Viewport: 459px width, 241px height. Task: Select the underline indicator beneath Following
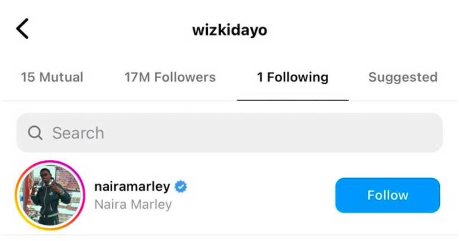click(293, 100)
